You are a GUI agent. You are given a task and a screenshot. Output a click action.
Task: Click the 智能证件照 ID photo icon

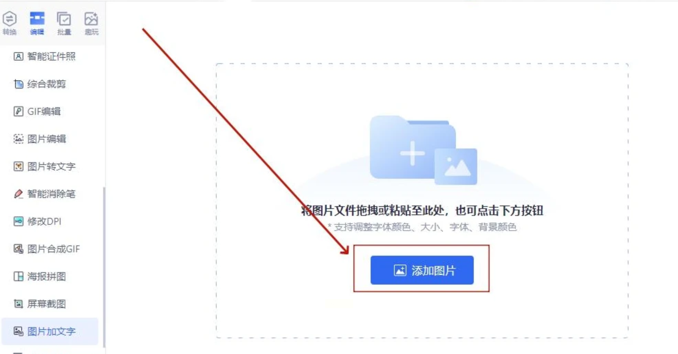pos(18,56)
